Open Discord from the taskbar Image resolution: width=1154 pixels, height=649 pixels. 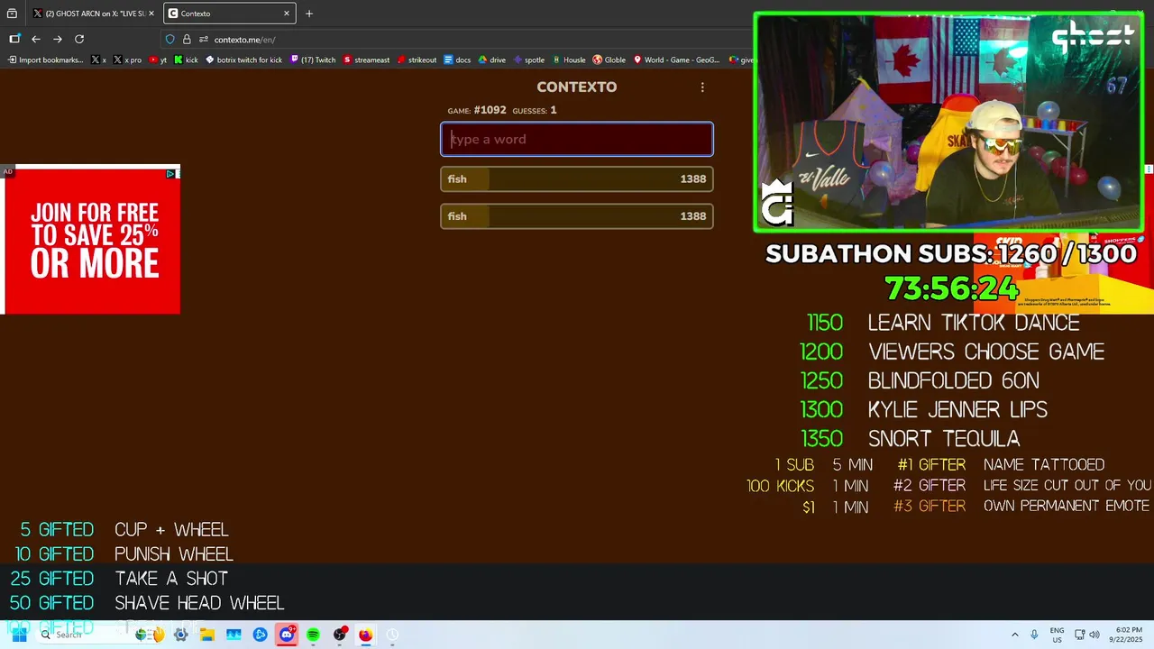point(287,635)
